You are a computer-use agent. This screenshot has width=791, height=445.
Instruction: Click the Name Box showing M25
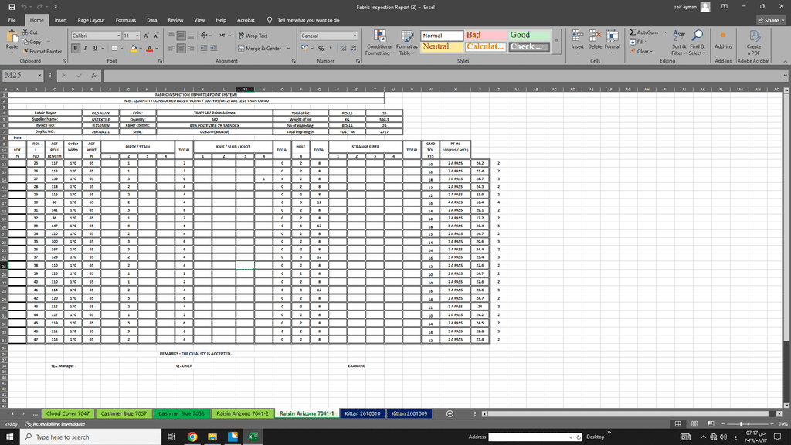[x=22, y=75]
